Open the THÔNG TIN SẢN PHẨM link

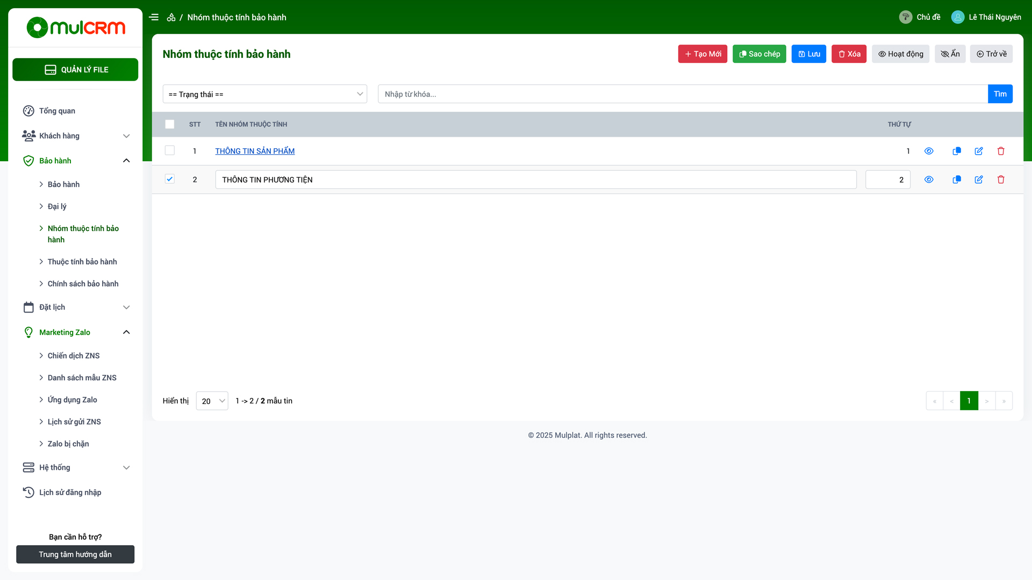[255, 151]
